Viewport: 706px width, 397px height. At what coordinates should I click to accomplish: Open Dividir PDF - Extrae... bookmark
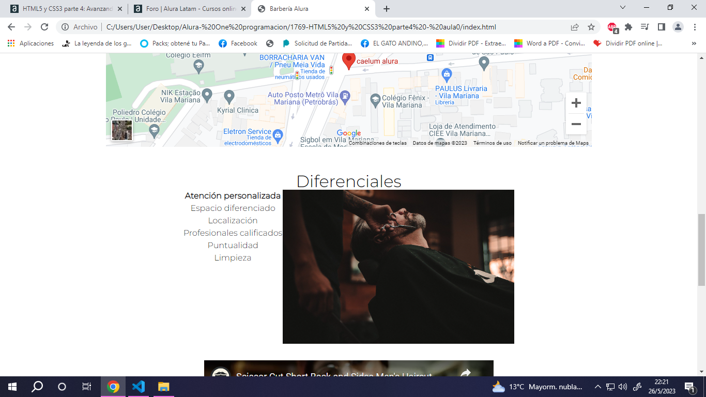pyautogui.click(x=471, y=43)
